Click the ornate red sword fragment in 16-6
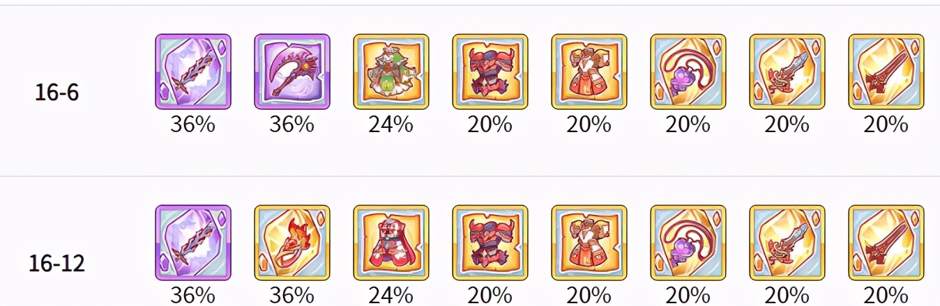The height and width of the screenshot is (306, 940). [x=787, y=72]
